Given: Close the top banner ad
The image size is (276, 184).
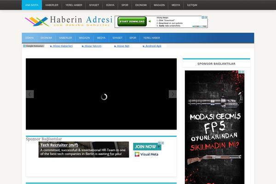Looking at the screenshot, I should (206, 17).
